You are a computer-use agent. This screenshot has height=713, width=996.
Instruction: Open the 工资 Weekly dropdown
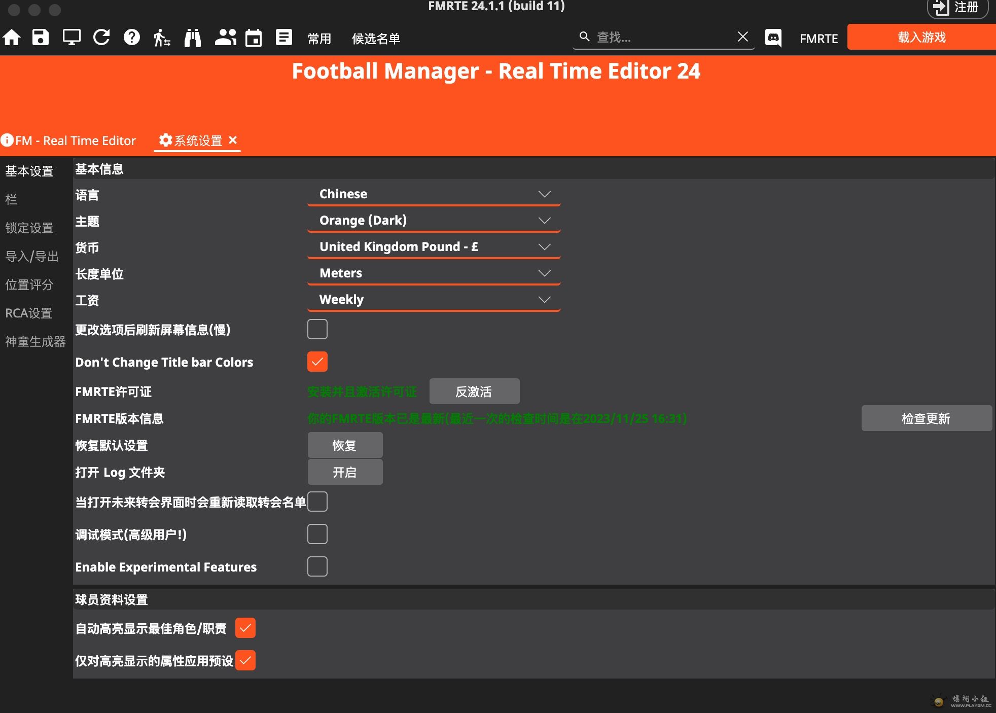[x=434, y=300]
